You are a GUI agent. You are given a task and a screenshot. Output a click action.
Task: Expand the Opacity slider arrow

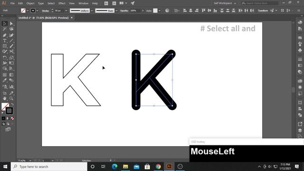coord(143,10)
